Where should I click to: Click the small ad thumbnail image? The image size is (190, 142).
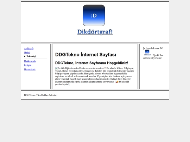click(147, 53)
